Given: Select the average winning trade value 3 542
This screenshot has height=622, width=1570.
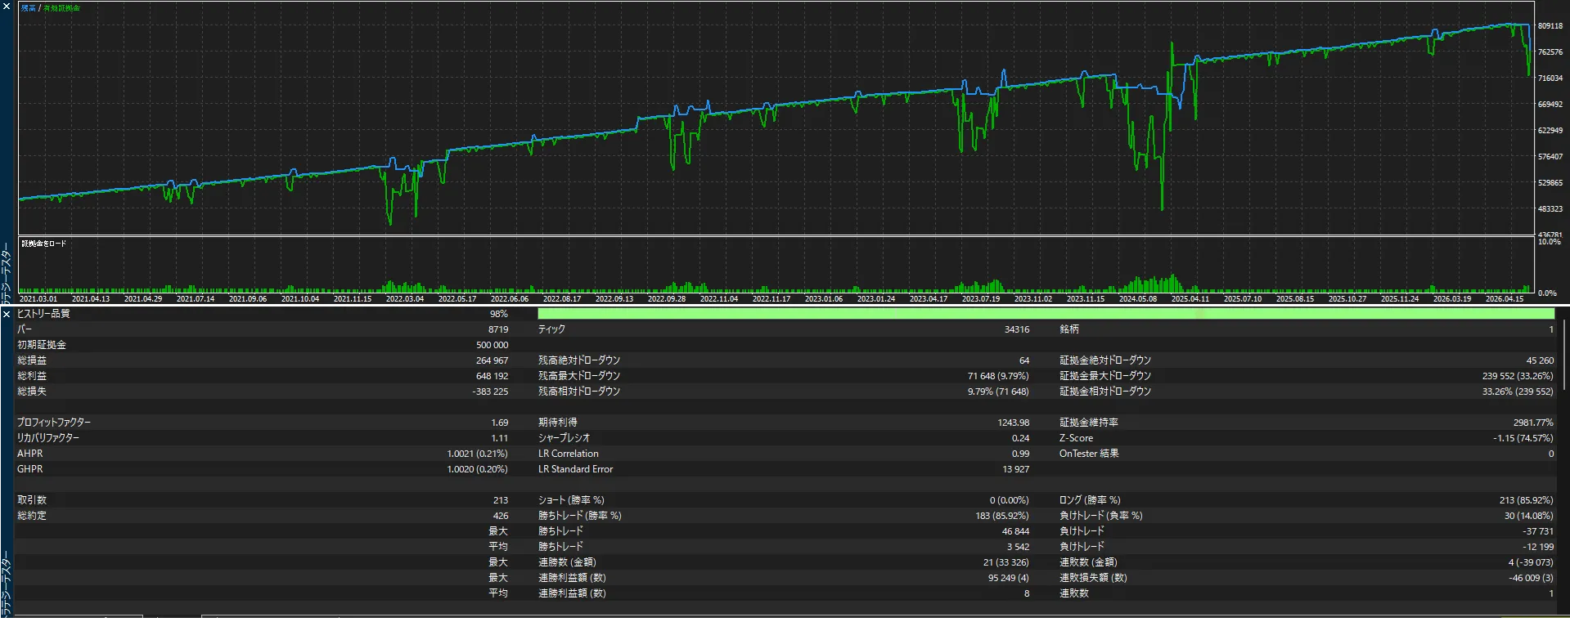Looking at the screenshot, I should pyautogui.click(x=1019, y=547).
